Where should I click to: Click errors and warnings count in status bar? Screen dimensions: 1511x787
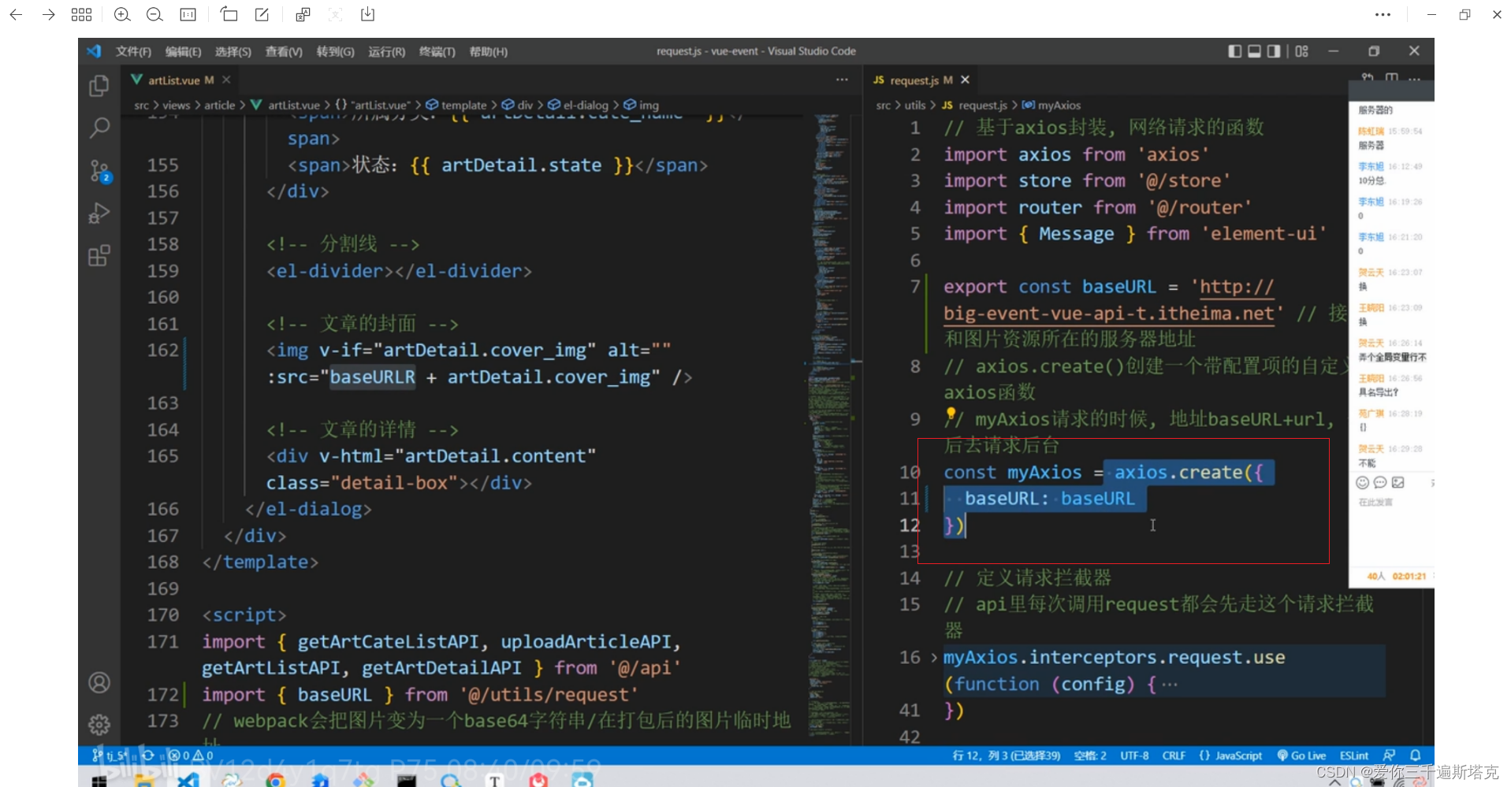pyautogui.click(x=191, y=755)
